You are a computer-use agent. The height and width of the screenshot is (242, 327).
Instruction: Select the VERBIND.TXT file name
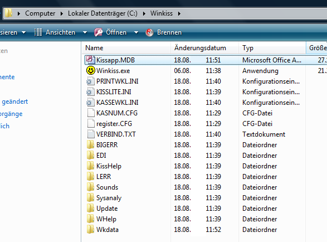[x=116, y=134]
